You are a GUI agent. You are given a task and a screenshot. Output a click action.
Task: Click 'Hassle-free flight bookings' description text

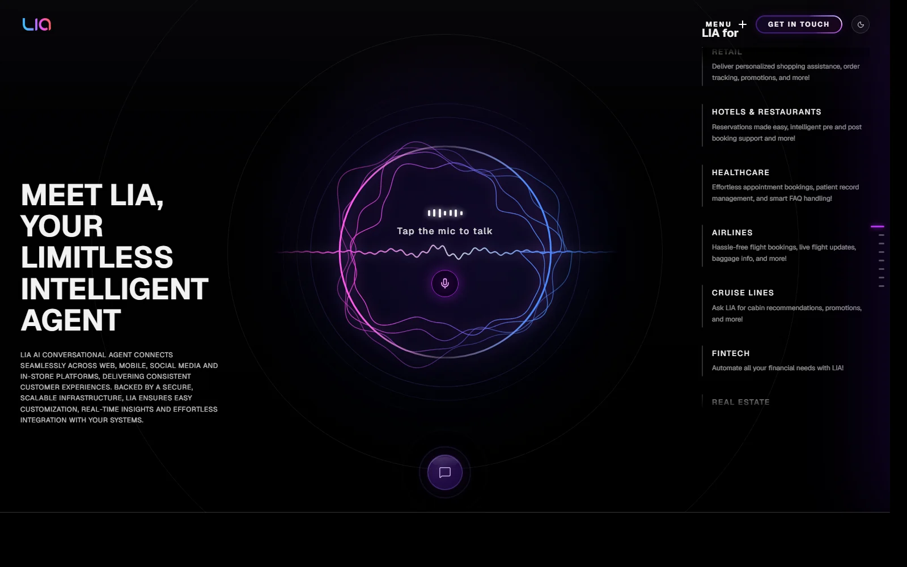pos(784,253)
